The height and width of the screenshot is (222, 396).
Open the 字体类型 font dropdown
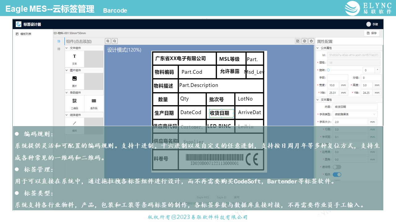[x=355, y=114]
